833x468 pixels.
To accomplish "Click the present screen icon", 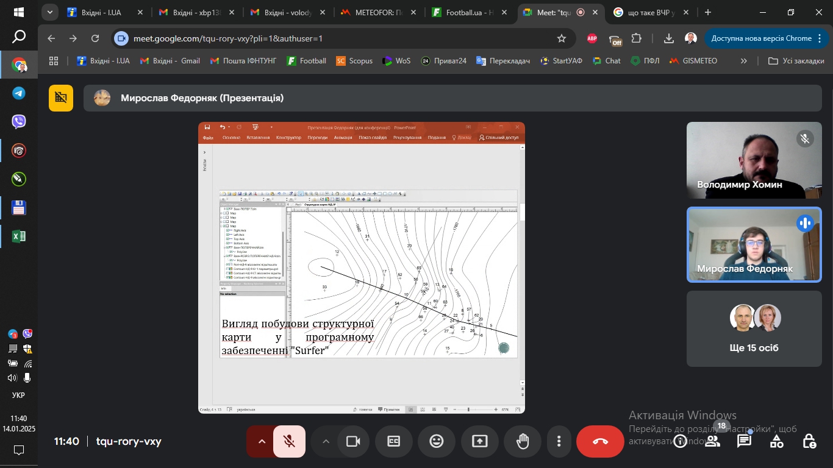I will [480, 441].
